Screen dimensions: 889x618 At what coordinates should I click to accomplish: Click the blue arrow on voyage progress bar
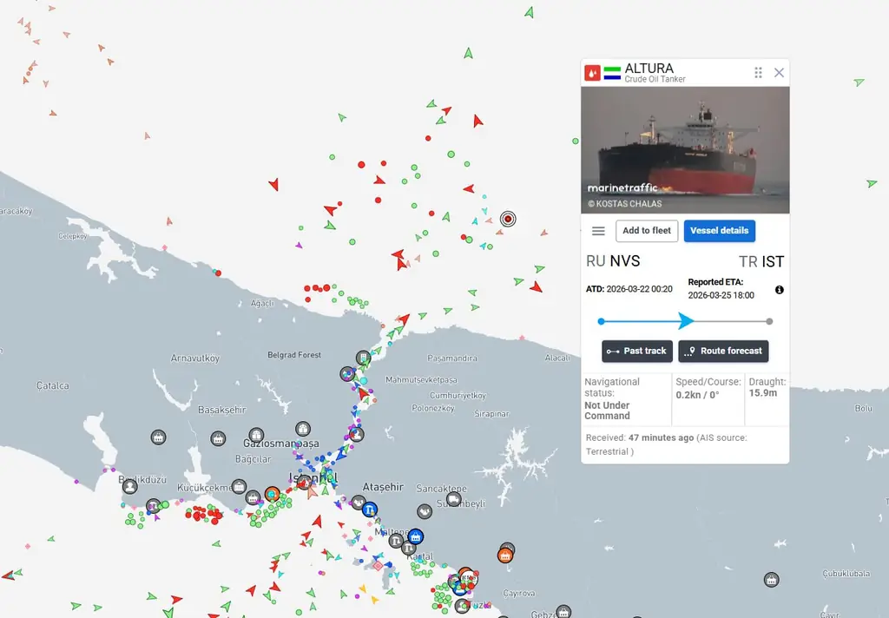pos(685,321)
